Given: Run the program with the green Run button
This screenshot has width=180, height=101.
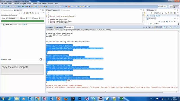Looking at the screenshot, I should (23, 6).
